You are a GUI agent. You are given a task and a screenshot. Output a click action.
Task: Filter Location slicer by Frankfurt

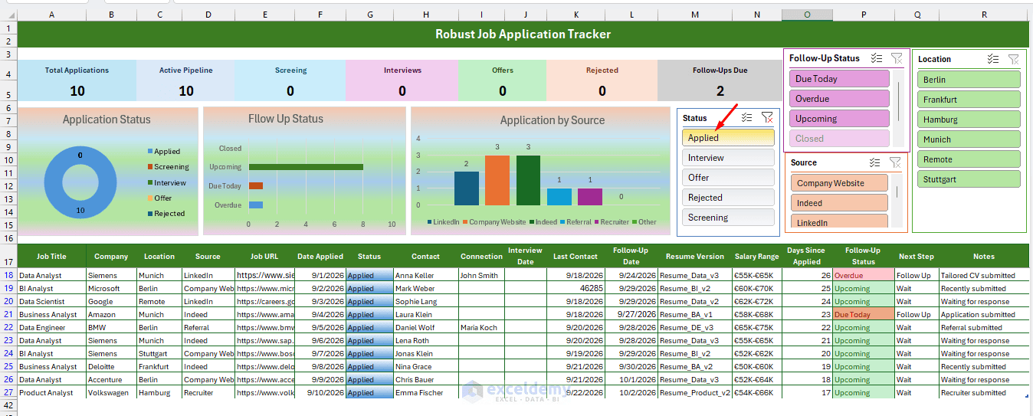point(969,100)
